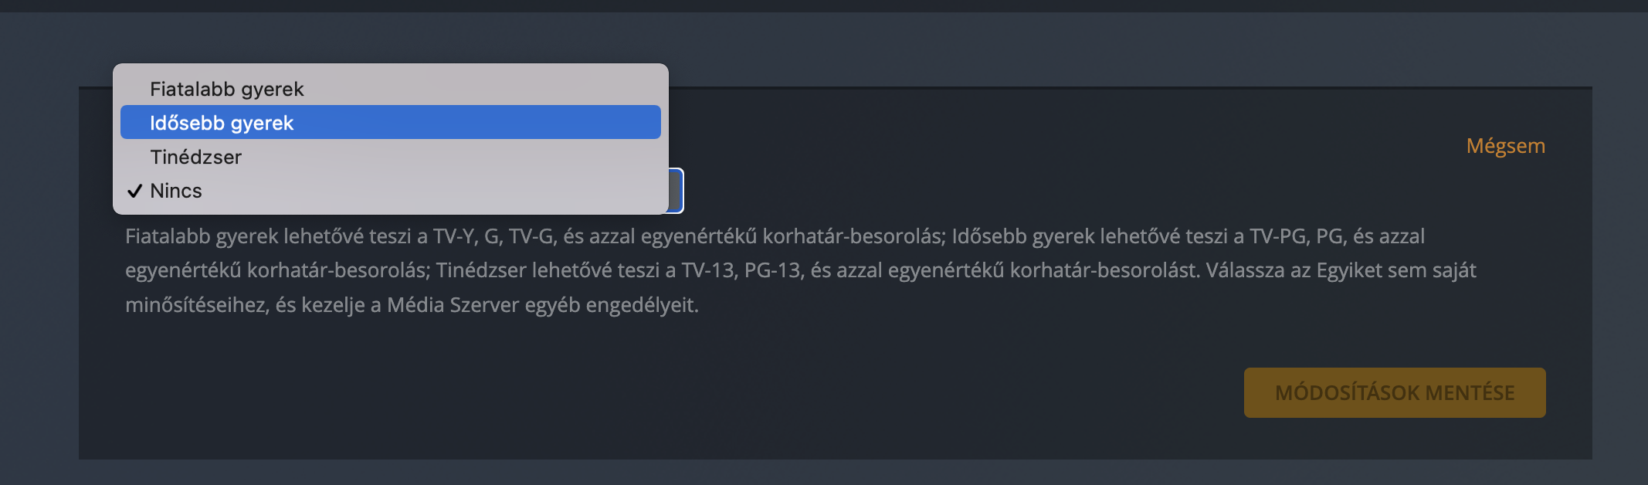Viewport: 1648px width, 485px height.
Task: Choose Idősebb gyerek from the list
Action: coord(222,124)
